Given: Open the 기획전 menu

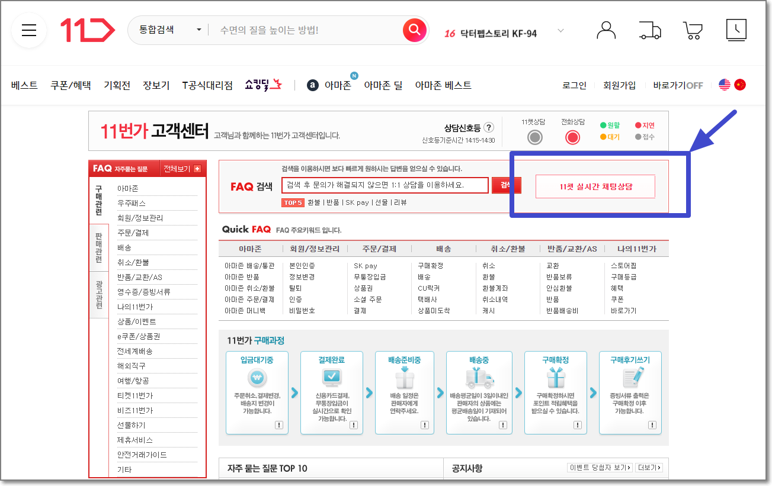Looking at the screenshot, I should [117, 85].
